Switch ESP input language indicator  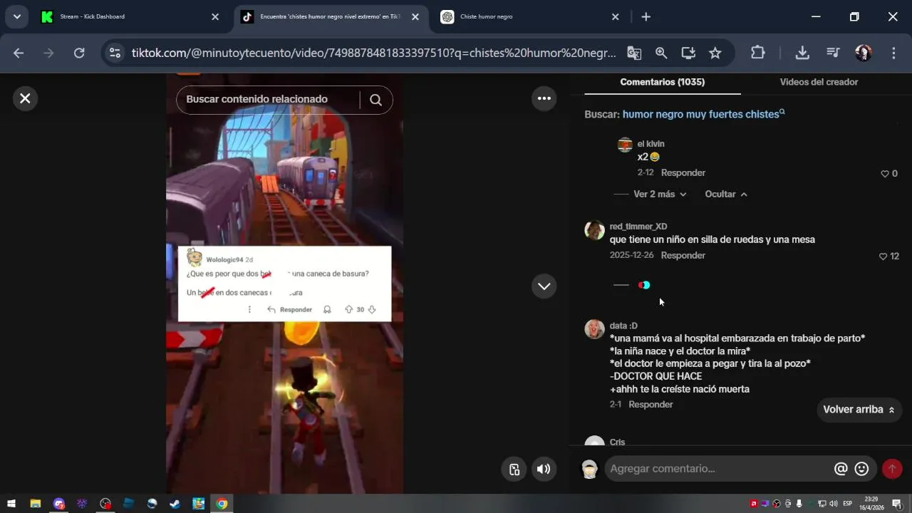pyautogui.click(x=848, y=504)
